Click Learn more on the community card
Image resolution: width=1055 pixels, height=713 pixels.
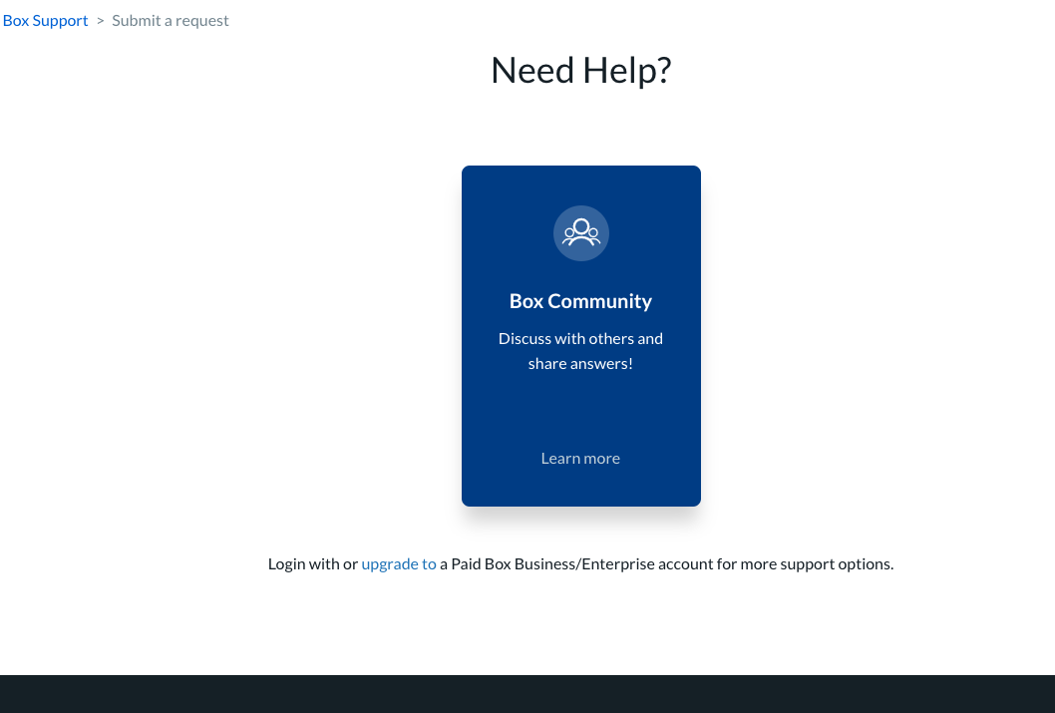pos(580,458)
